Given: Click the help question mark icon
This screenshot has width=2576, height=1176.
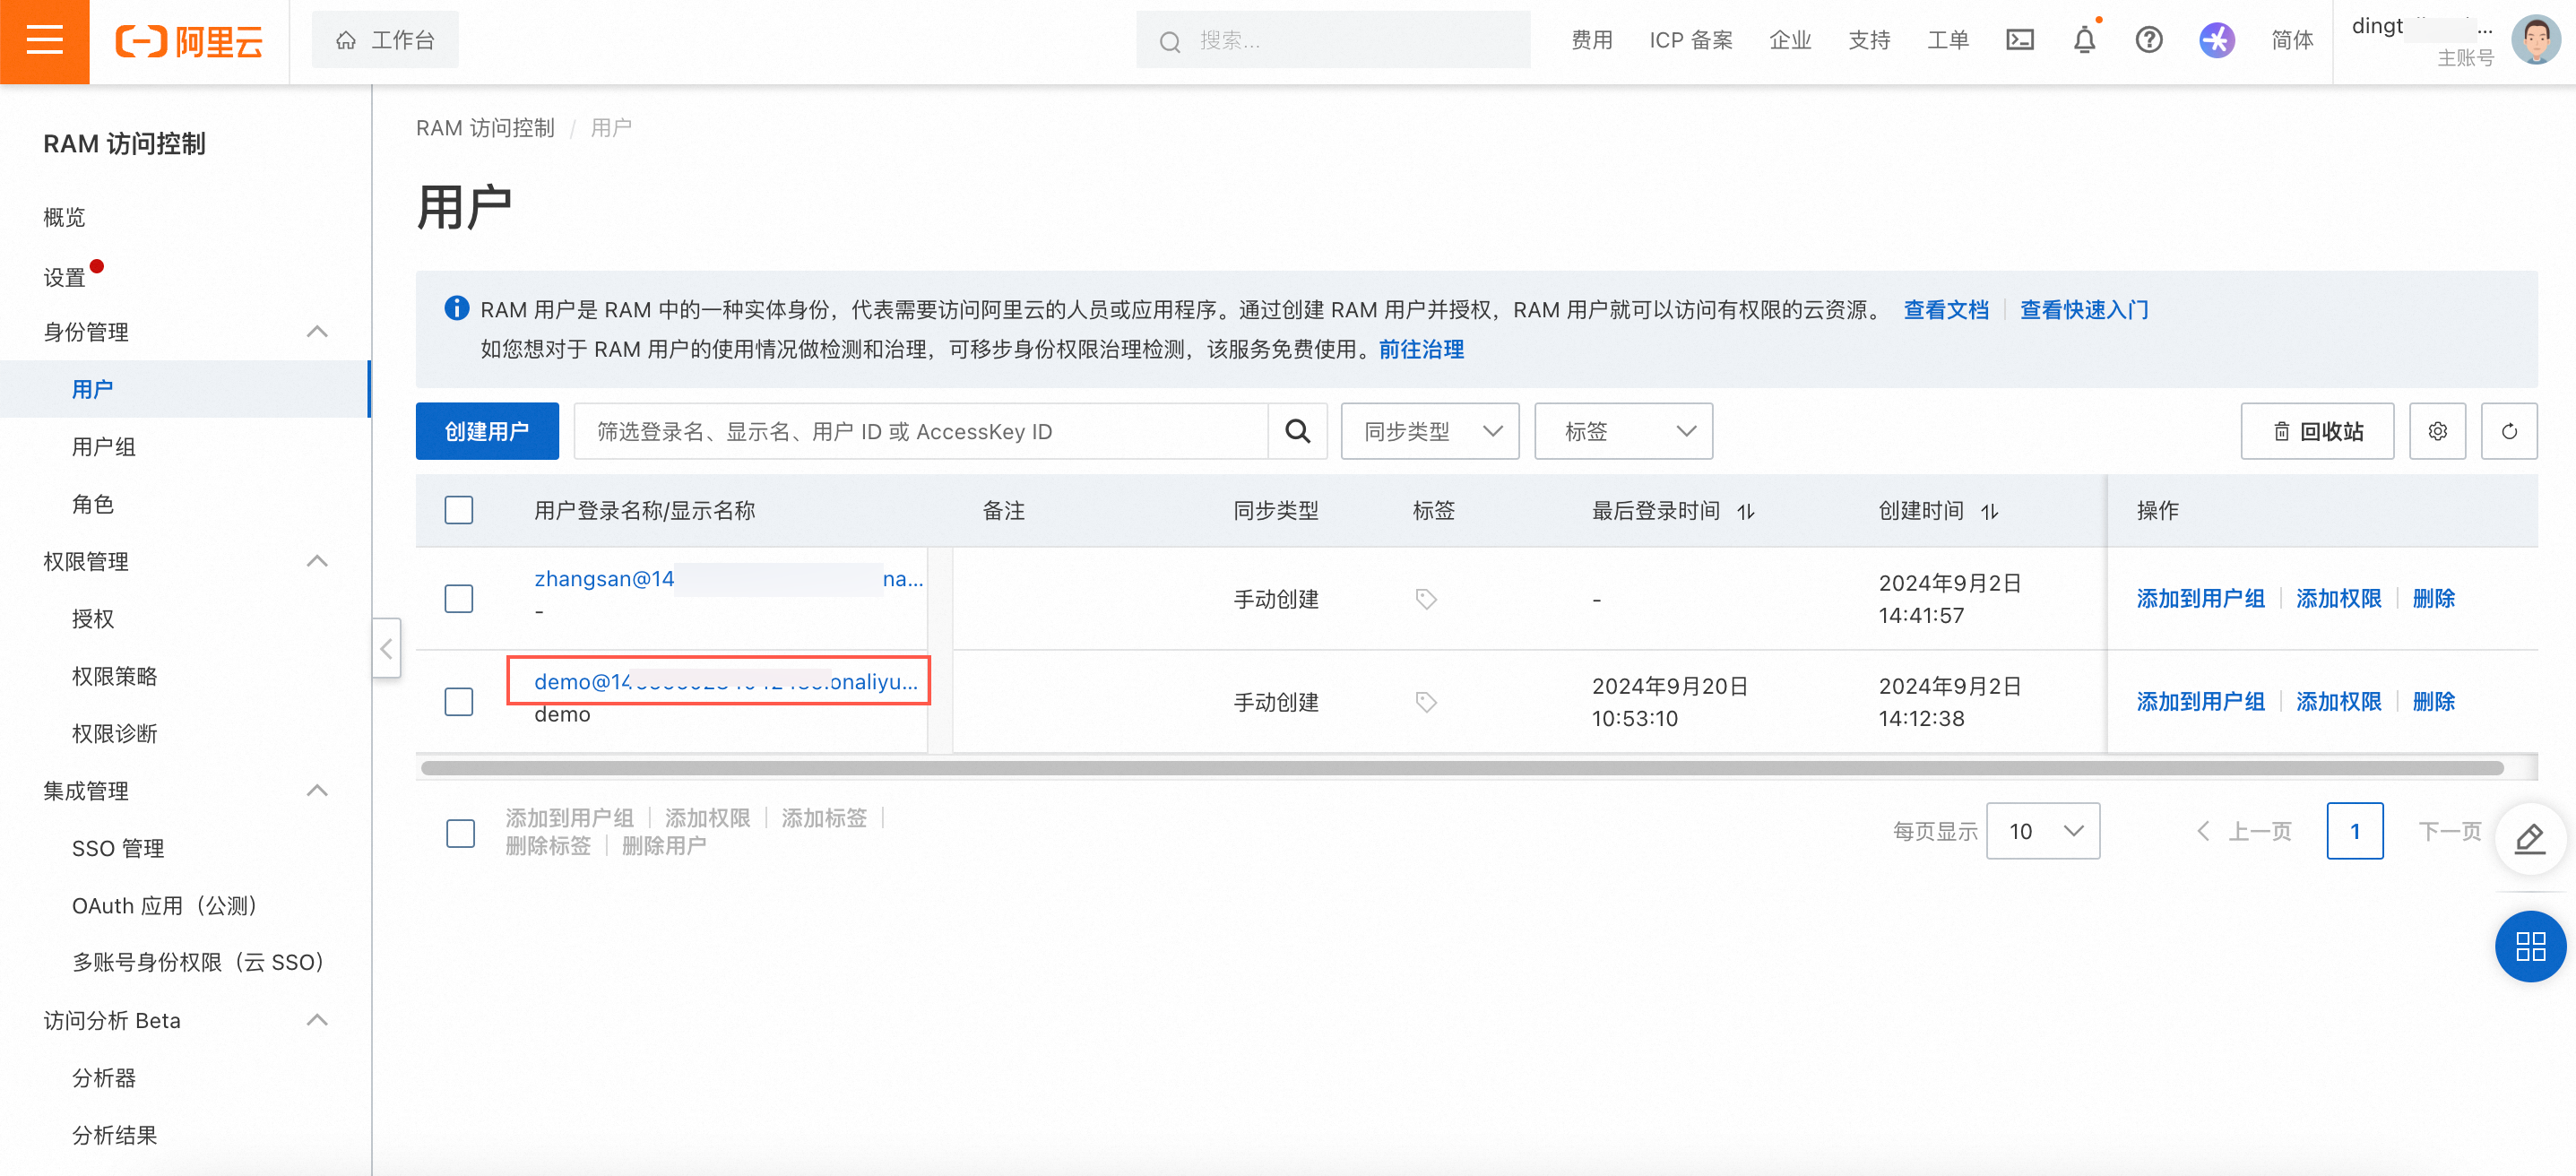Looking at the screenshot, I should coord(2148,40).
